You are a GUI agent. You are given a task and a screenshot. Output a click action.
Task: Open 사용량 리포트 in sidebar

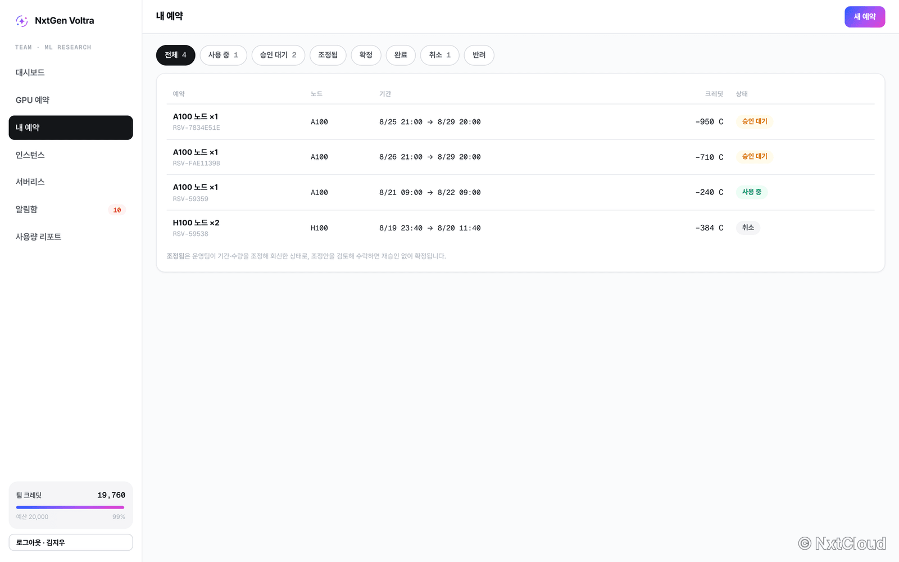pos(71,237)
